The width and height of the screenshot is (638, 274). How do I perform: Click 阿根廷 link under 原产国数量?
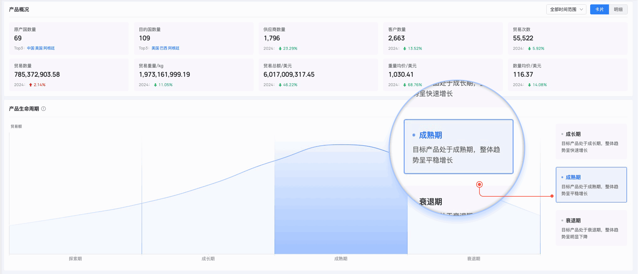pos(49,48)
